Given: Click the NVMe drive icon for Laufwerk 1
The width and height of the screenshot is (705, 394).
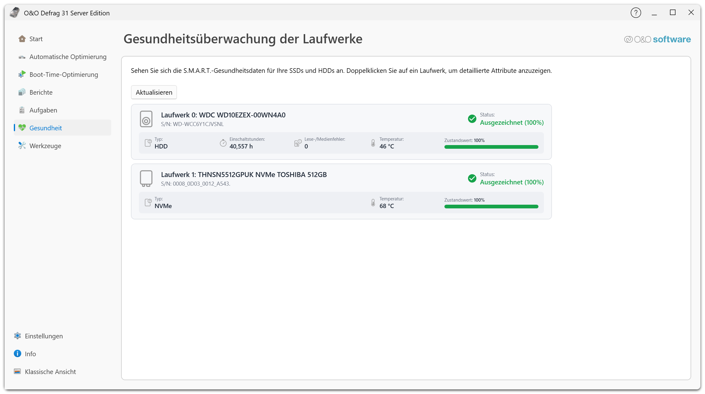Looking at the screenshot, I should point(146,179).
